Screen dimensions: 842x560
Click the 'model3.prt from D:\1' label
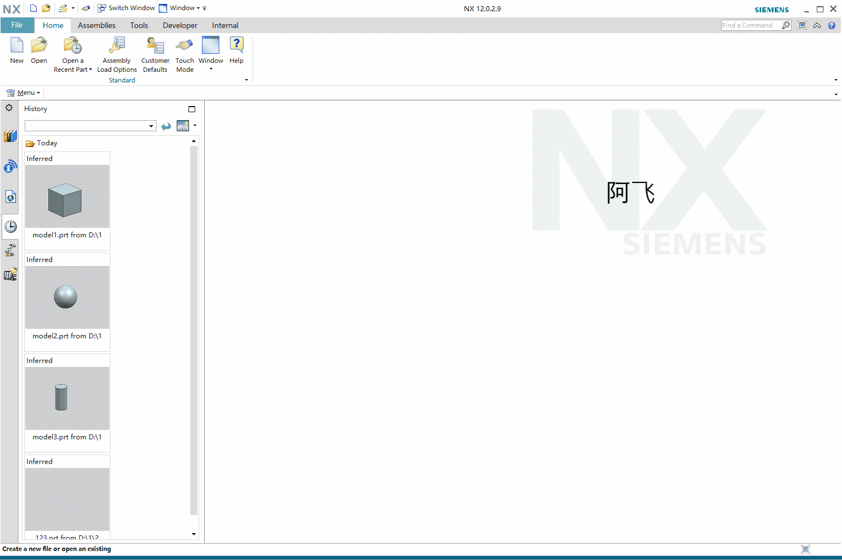tap(67, 437)
